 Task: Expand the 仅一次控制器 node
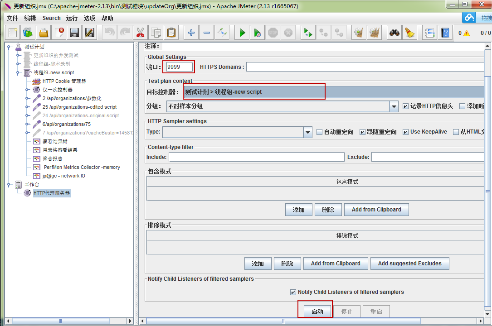(x=27, y=90)
